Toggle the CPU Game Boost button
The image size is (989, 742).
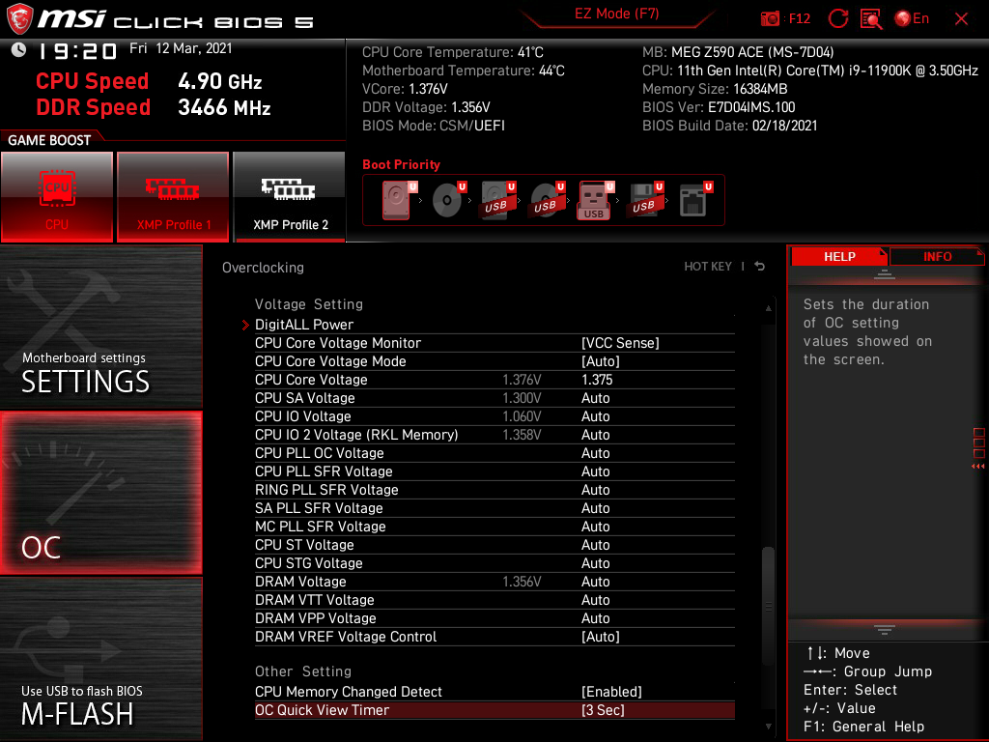[57, 197]
